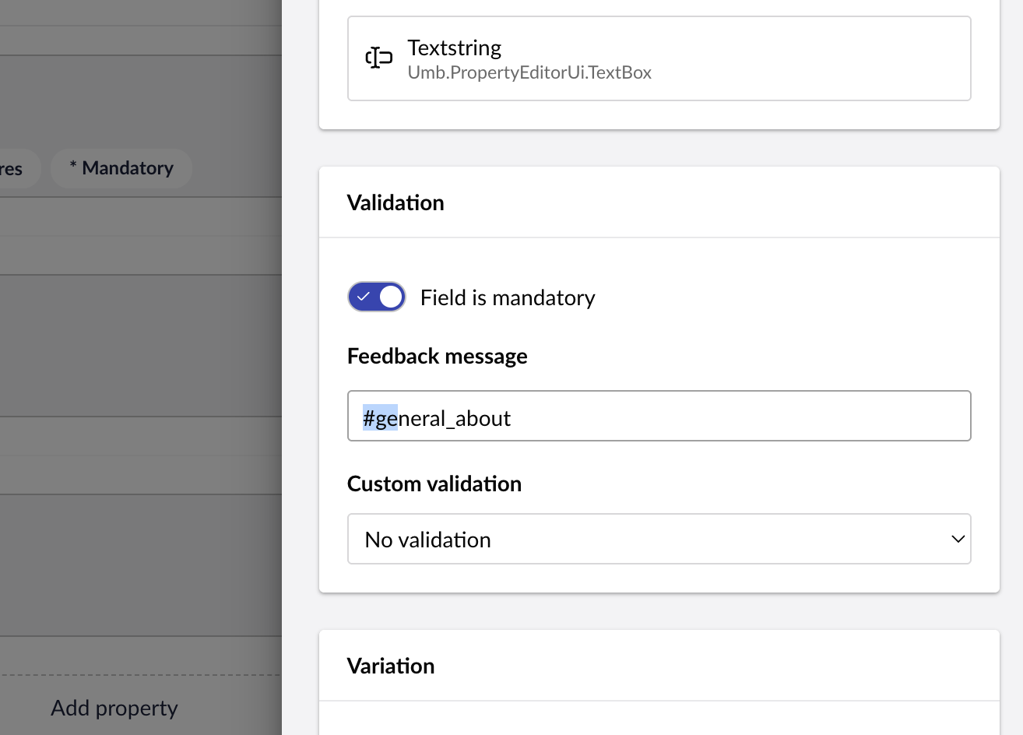Click the Mandatory tag badge

pyautogui.click(x=121, y=168)
